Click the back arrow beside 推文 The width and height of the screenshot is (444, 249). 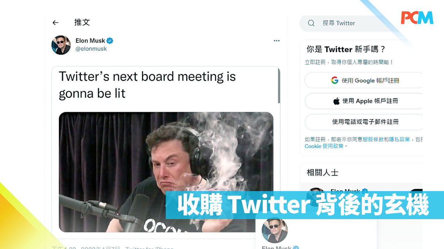pos(55,23)
